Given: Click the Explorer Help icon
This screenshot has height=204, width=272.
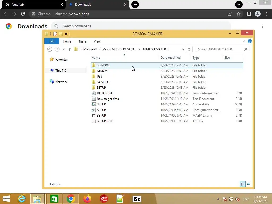Looking at the screenshot, I should pyautogui.click(x=250, y=41).
